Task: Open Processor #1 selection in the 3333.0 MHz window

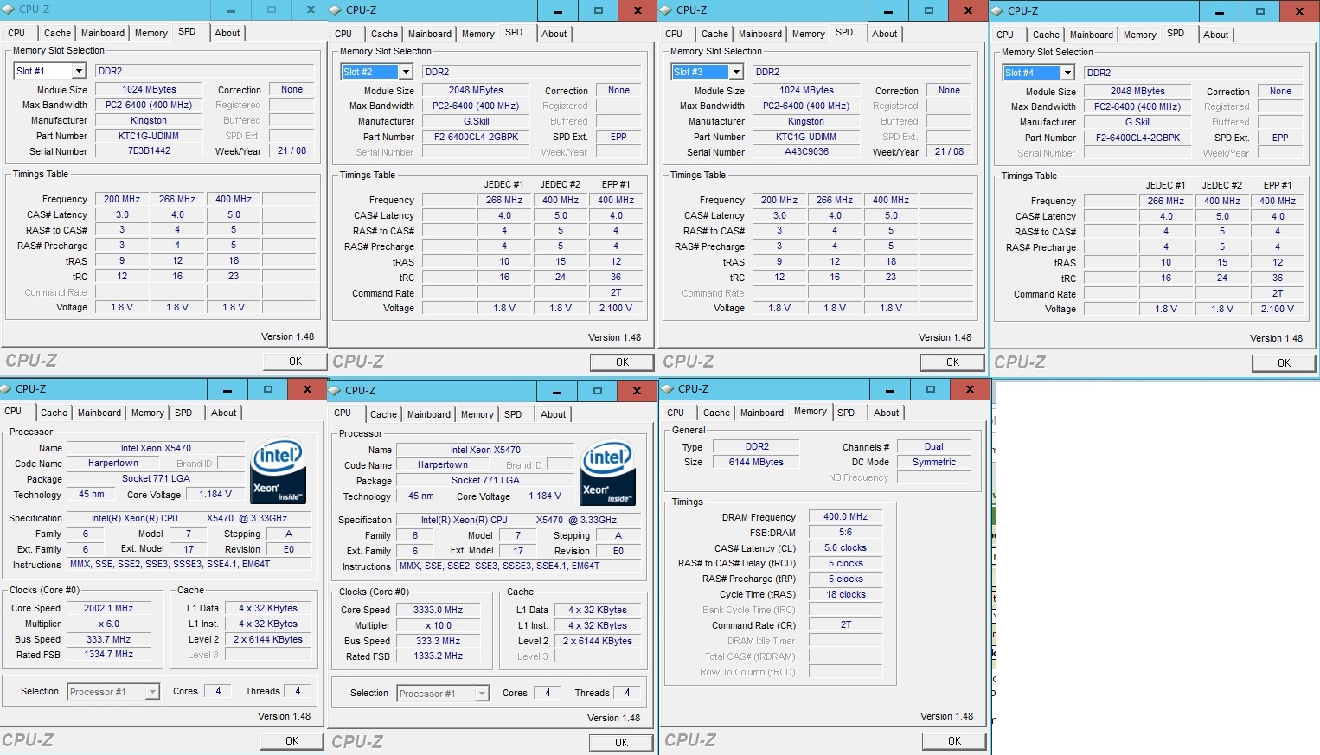Action: coord(482,694)
